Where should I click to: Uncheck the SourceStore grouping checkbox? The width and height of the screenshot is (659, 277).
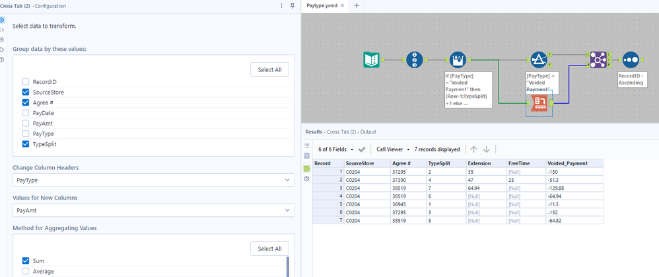click(26, 92)
